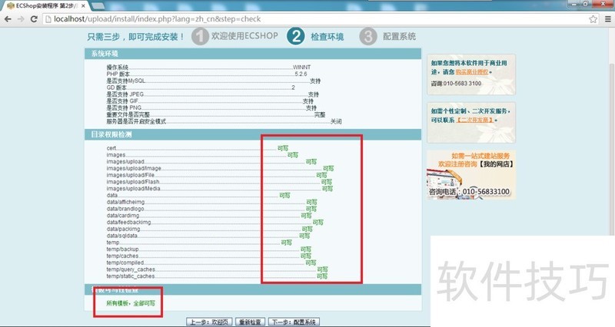Click the temp/compiled directory row

click(x=211, y=263)
